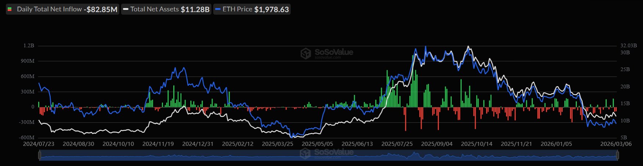Viewport: 643px width, 166px height.
Task: Toggle the ETH Price series
Action: tap(237, 9)
